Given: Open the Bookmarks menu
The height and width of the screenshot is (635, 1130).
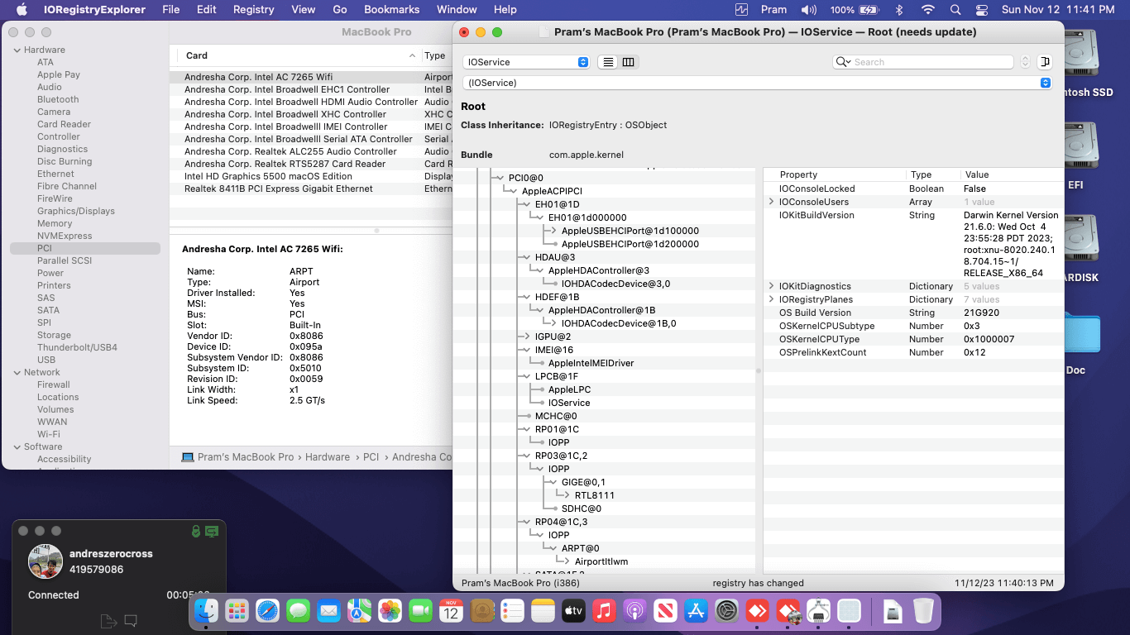Looking at the screenshot, I should point(391,10).
